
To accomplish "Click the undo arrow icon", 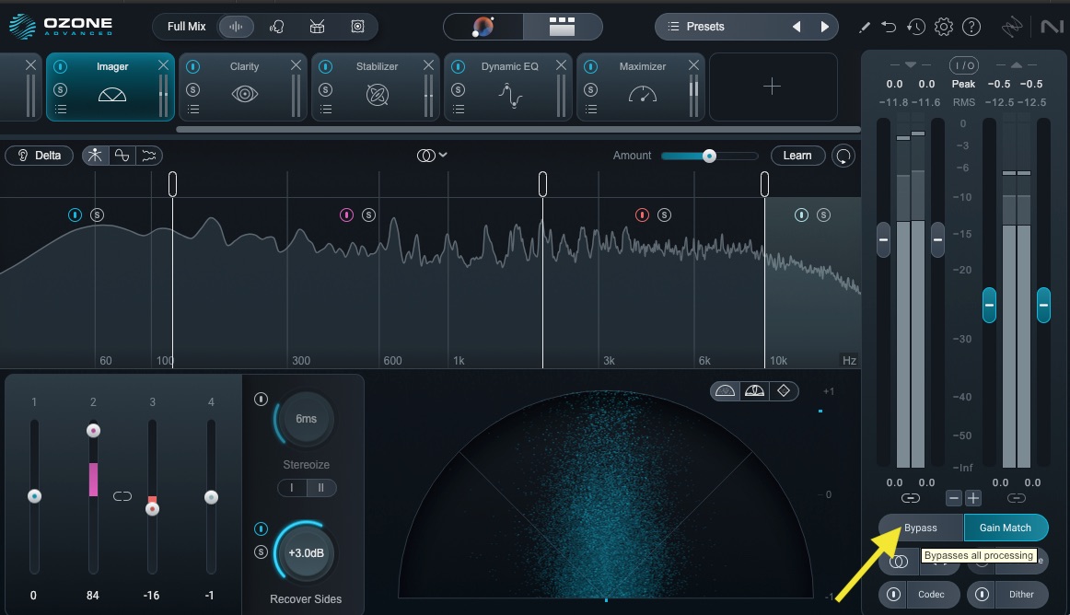I will point(889,27).
